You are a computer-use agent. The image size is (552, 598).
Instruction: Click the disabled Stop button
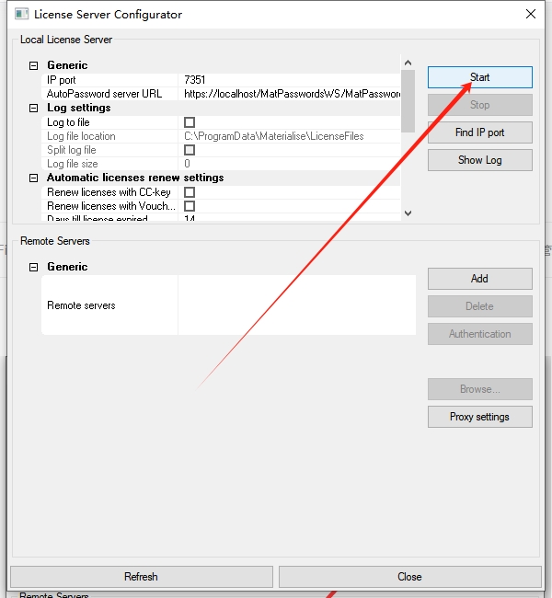(480, 105)
